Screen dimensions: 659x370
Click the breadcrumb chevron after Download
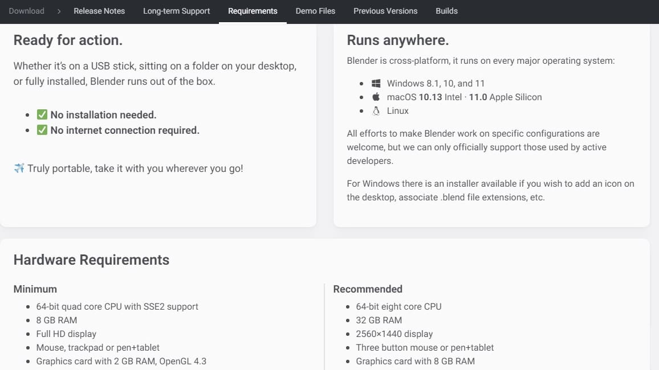[x=59, y=11]
